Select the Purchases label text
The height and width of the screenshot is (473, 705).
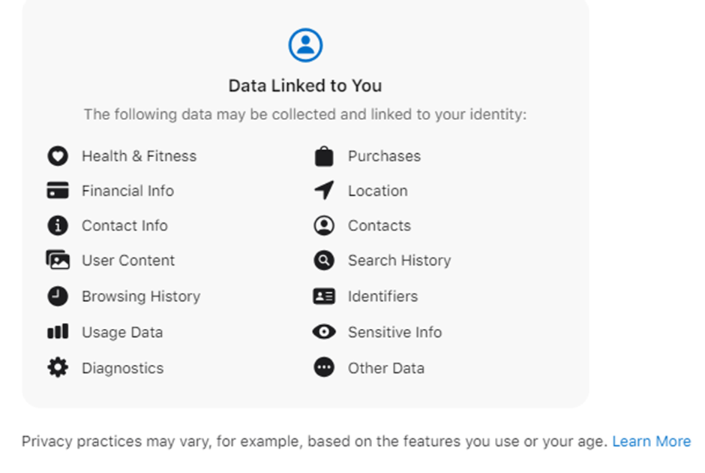click(x=384, y=155)
